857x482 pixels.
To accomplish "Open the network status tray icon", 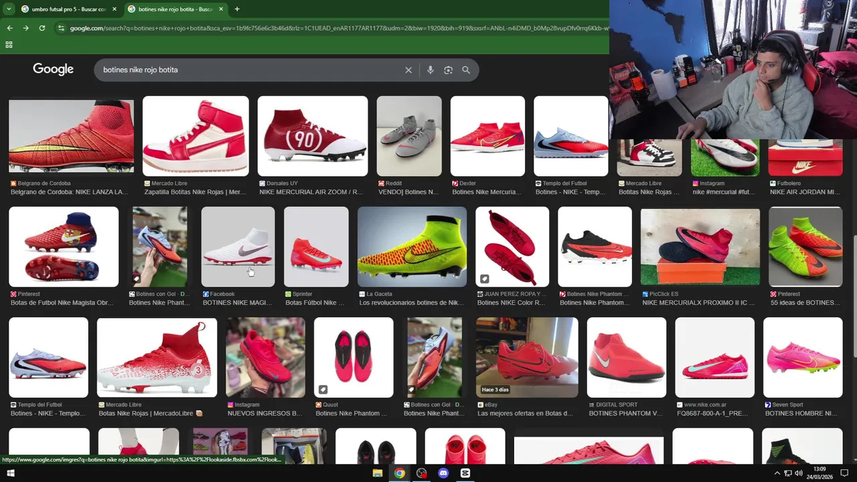I will [x=788, y=473].
